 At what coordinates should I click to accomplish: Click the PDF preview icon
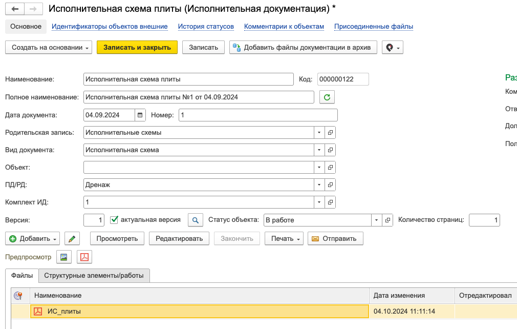click(x=84, y=257)
